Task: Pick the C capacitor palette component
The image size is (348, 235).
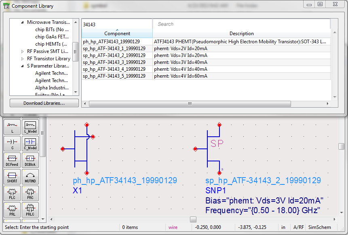Action: coord(12,144)
